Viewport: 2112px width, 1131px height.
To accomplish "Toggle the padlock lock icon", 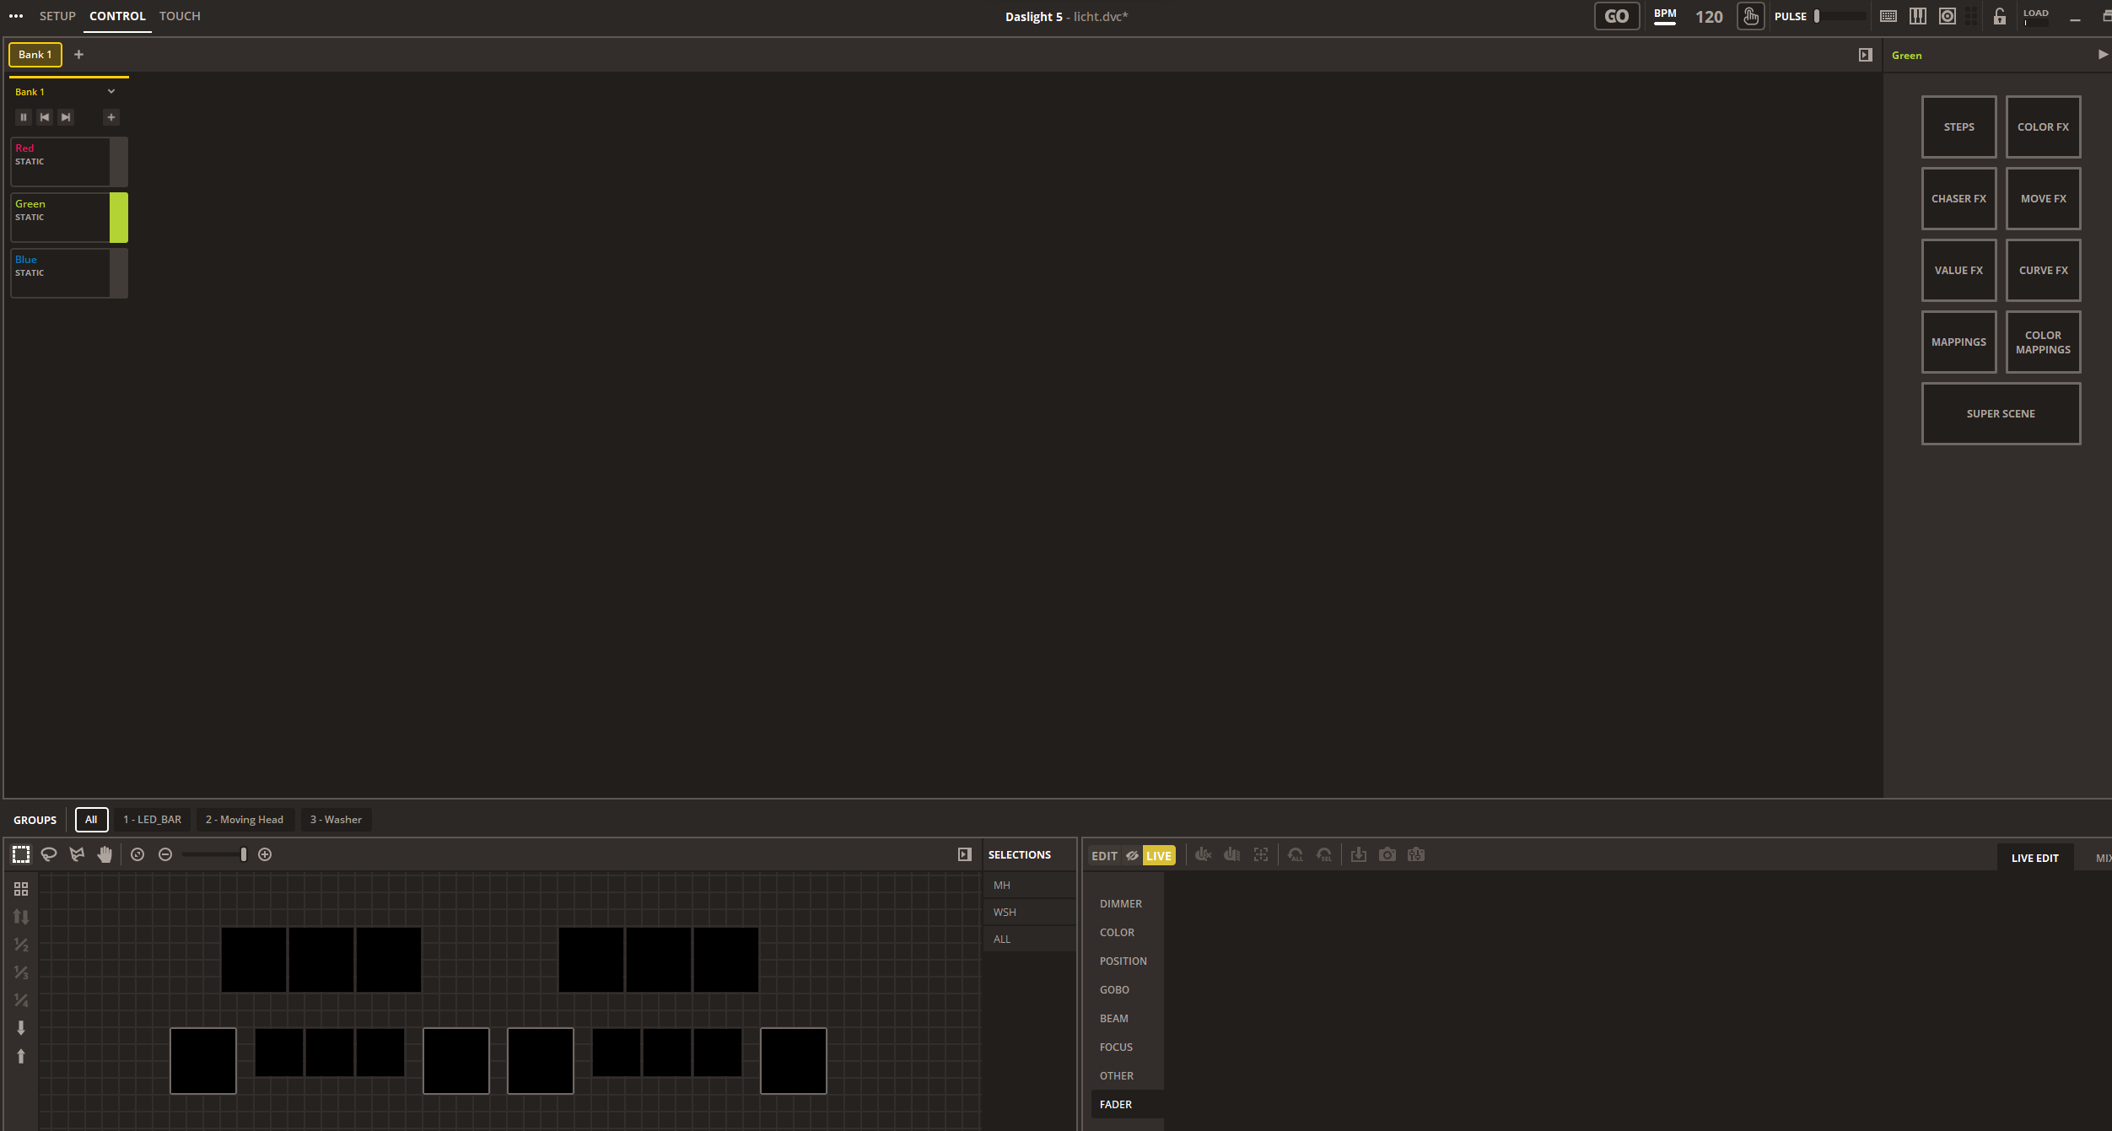I will [x=2000, y=16].
